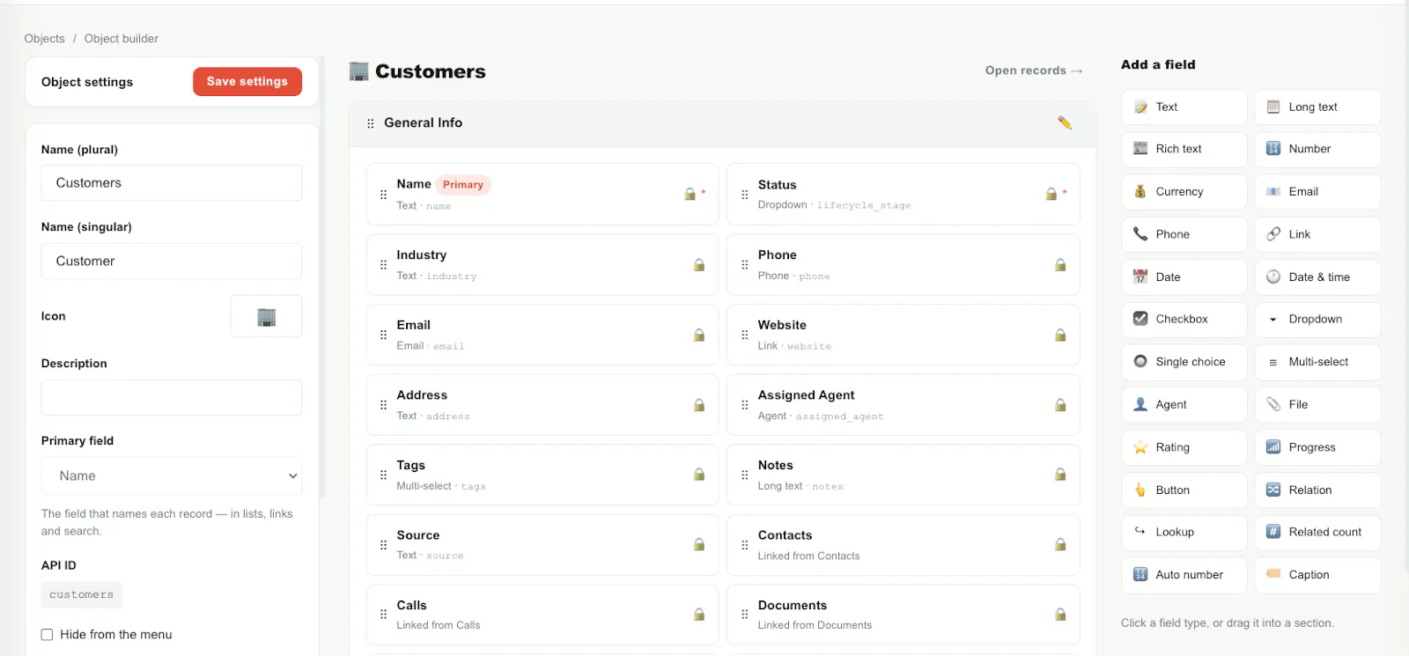
Task: Add a Number field
Action: pyautogui.click(x=1317, y=150)
